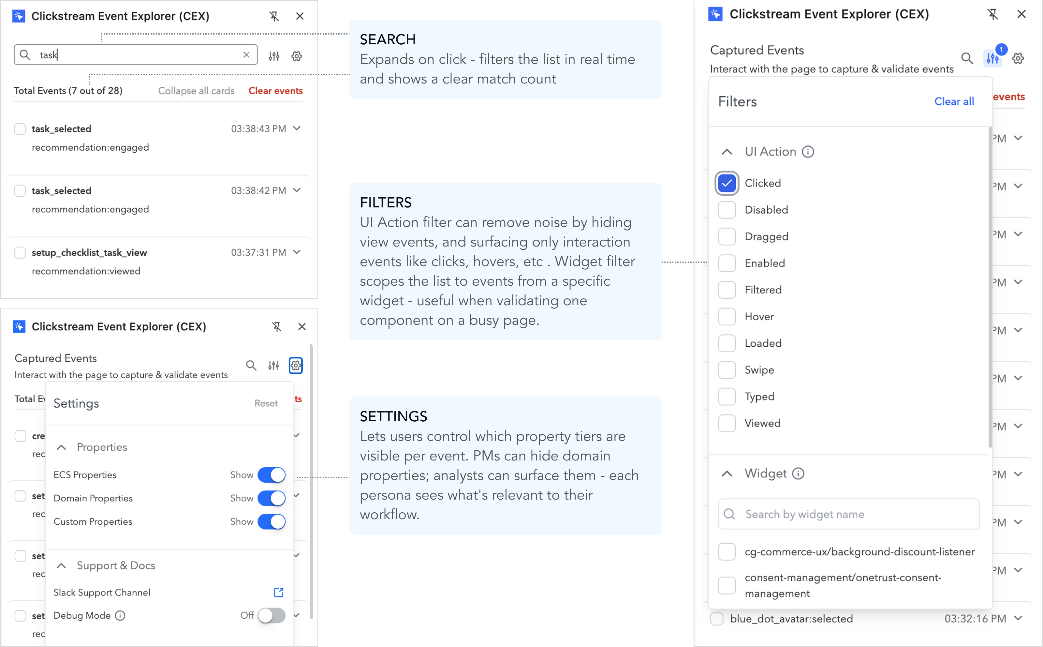Open settings gear in right CEX panel

point(1018,58)
